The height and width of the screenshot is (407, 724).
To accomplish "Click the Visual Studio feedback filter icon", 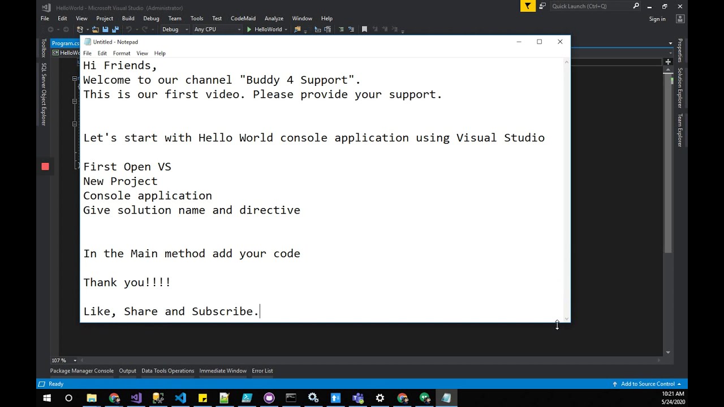I will pos(527,6).
